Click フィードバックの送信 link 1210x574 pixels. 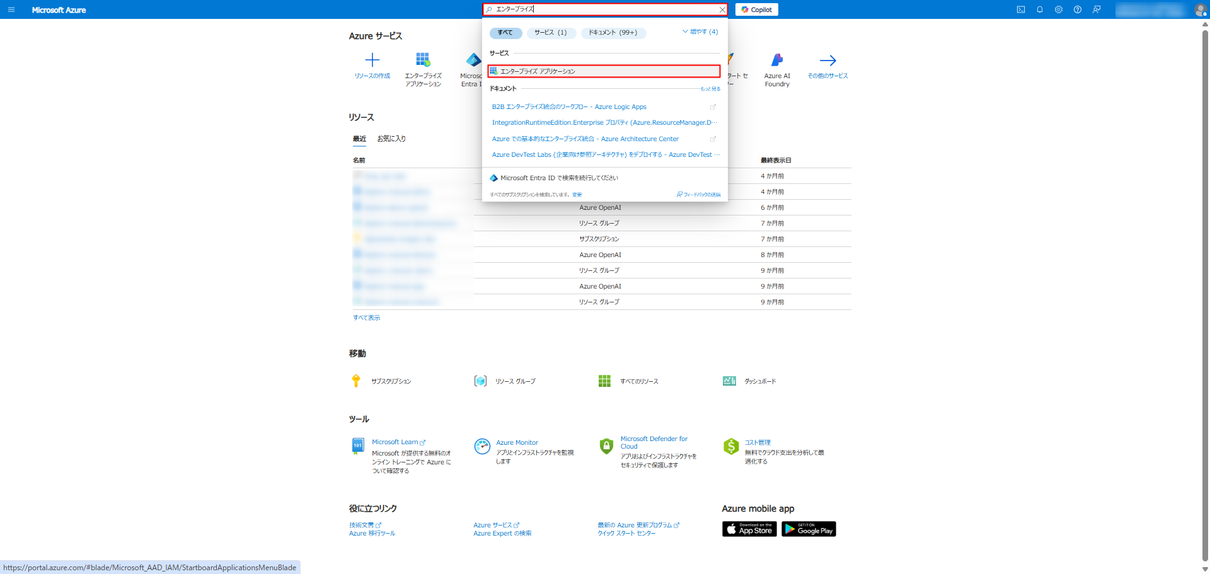click(x=698, y=195)
